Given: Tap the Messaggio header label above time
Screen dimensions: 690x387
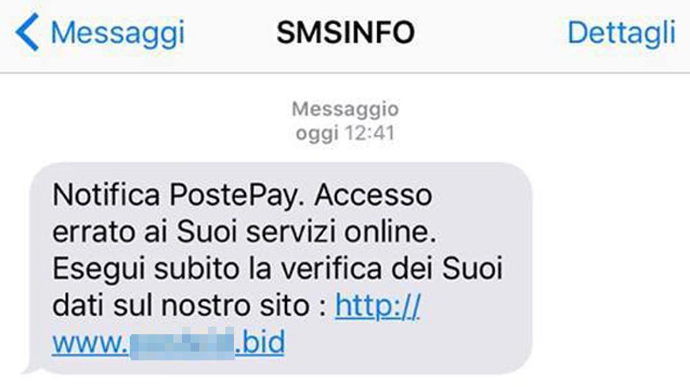Looking at the screenshot, I should tap(346, 109).
